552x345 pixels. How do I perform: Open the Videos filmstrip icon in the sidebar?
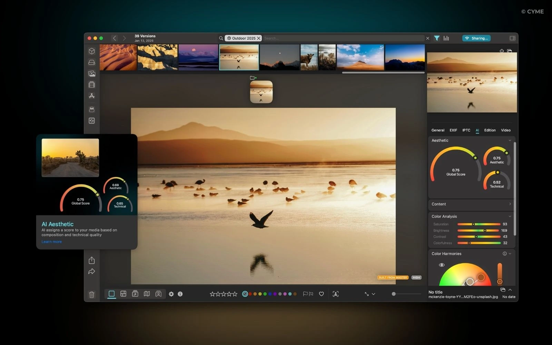pyautogui.click(x=91, y=84)
